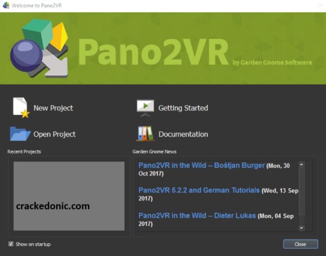This screenshot has height=256, width=326.
Task: Click the Open Project folder icon
Action: (20, 134)
